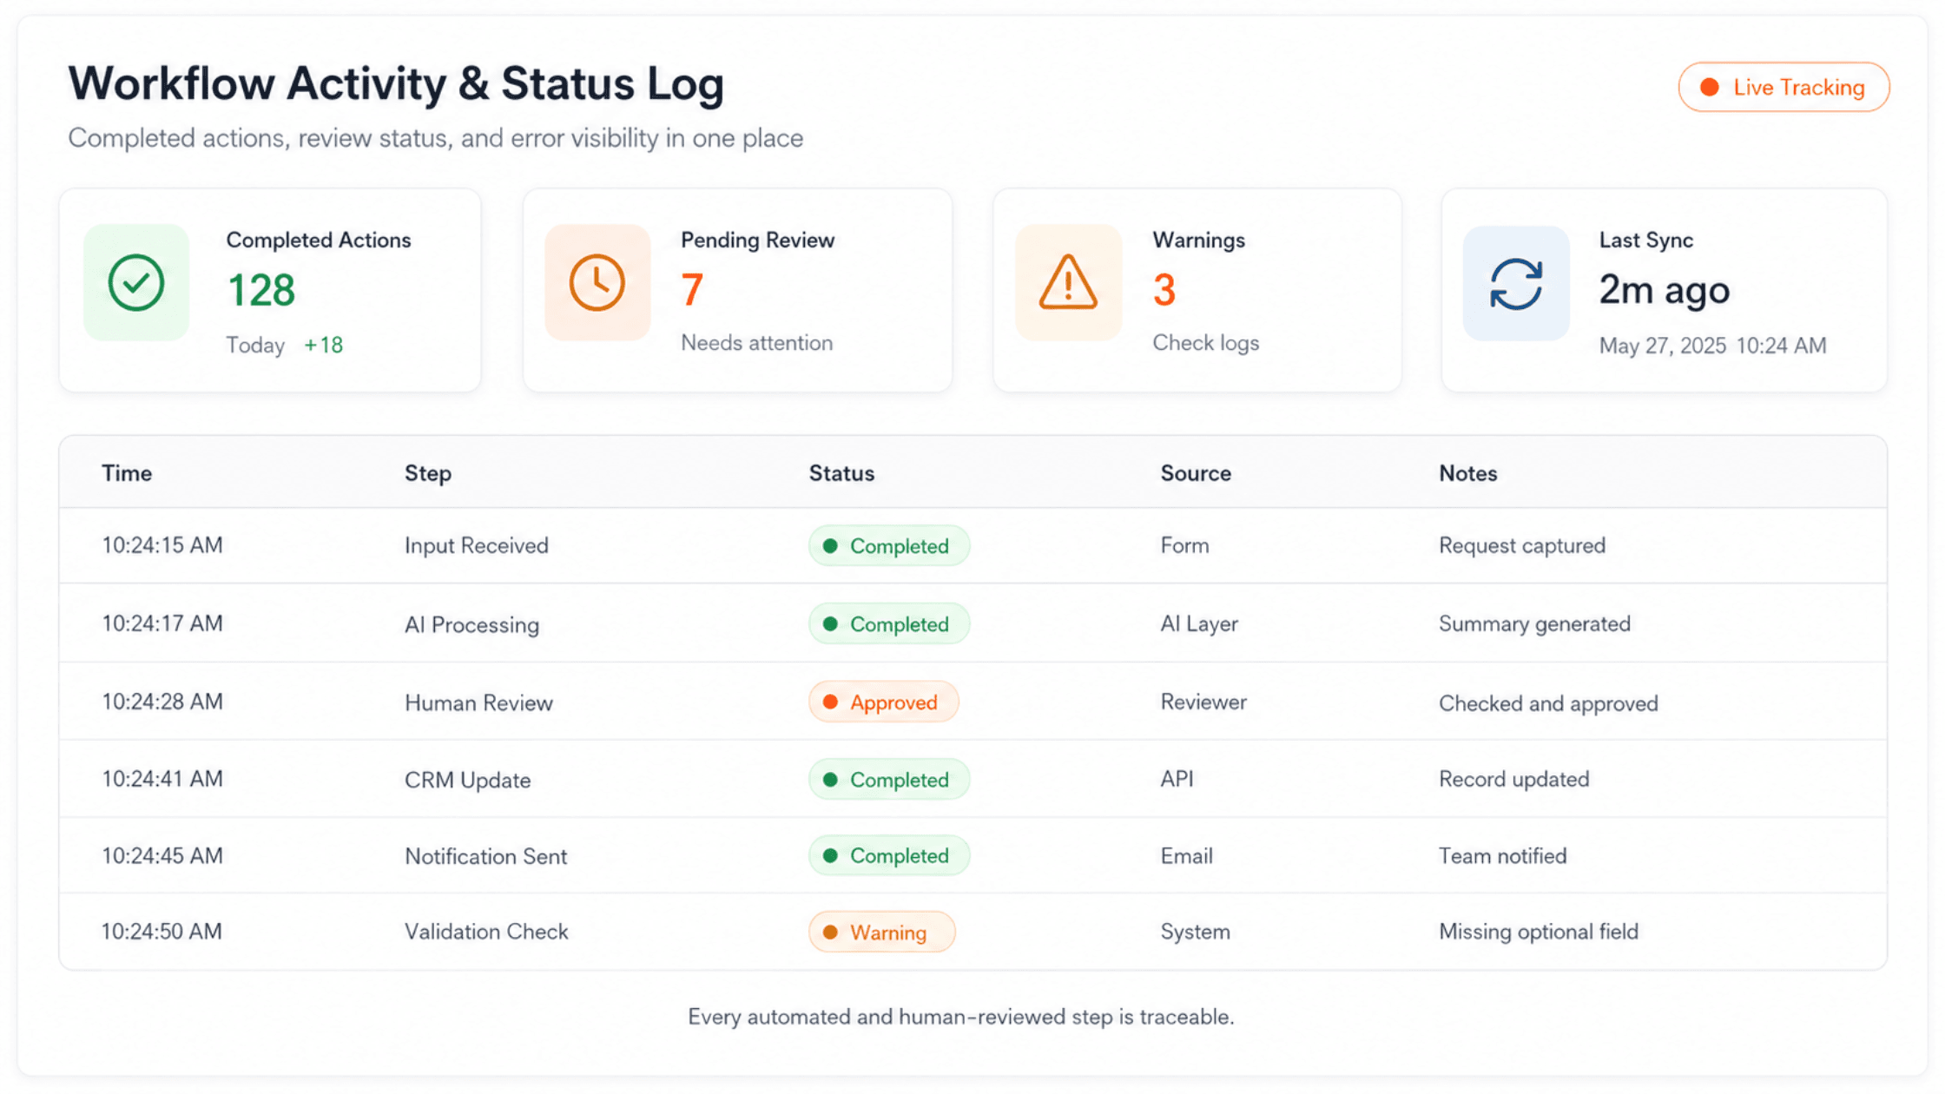
Task: Click the Notification Sent step
Action: [x=485, y=856]
